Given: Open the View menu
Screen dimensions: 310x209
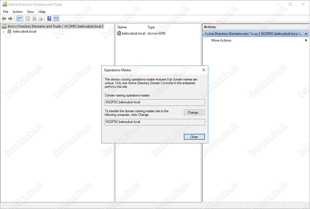Looking at the screenshot, I should [30, 12].
